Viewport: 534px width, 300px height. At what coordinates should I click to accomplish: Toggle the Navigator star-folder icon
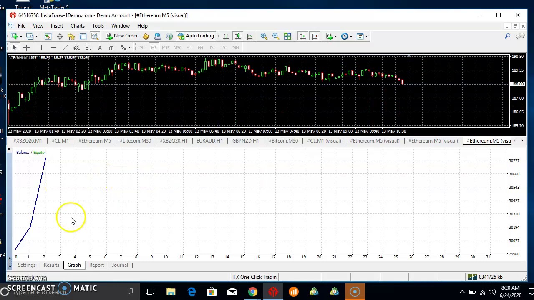pyautogui.click(x=71, y=36)
